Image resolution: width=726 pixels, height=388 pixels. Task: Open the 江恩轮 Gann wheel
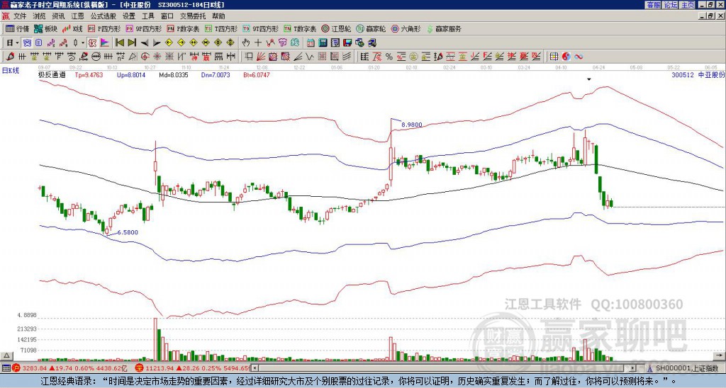(336, 28)
